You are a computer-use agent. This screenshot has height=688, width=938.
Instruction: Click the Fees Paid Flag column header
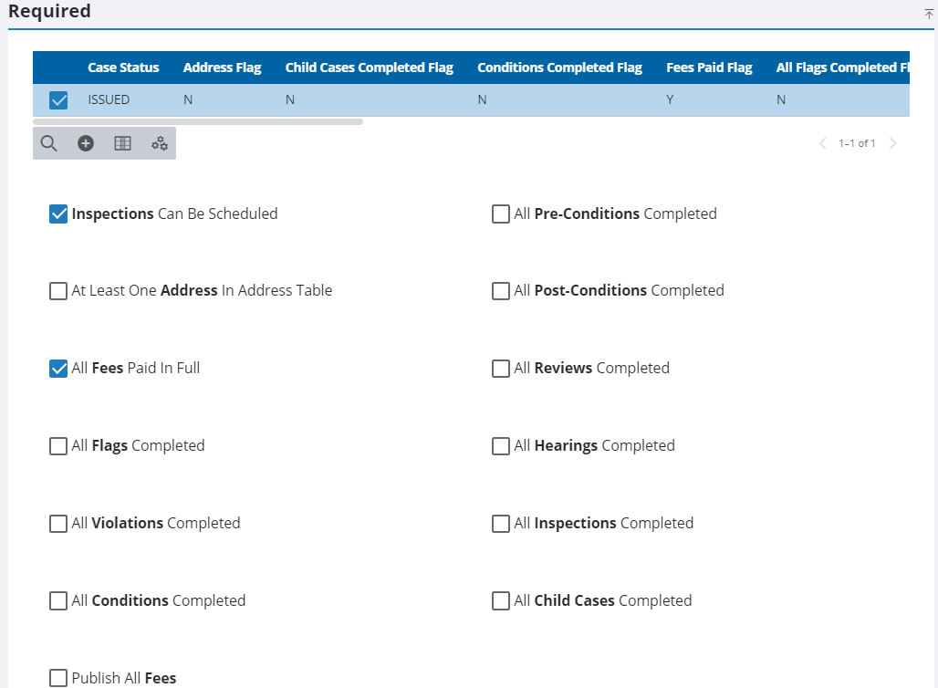pos(708,68)
